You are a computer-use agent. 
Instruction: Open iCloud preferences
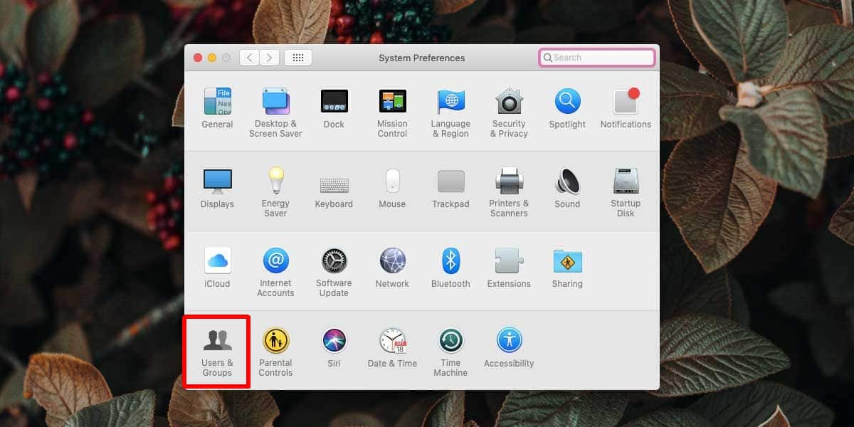tap(217, 261)
